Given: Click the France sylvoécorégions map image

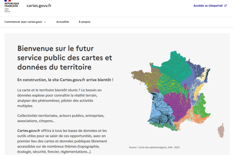Looking at the screenshot, I should [177, 94].
